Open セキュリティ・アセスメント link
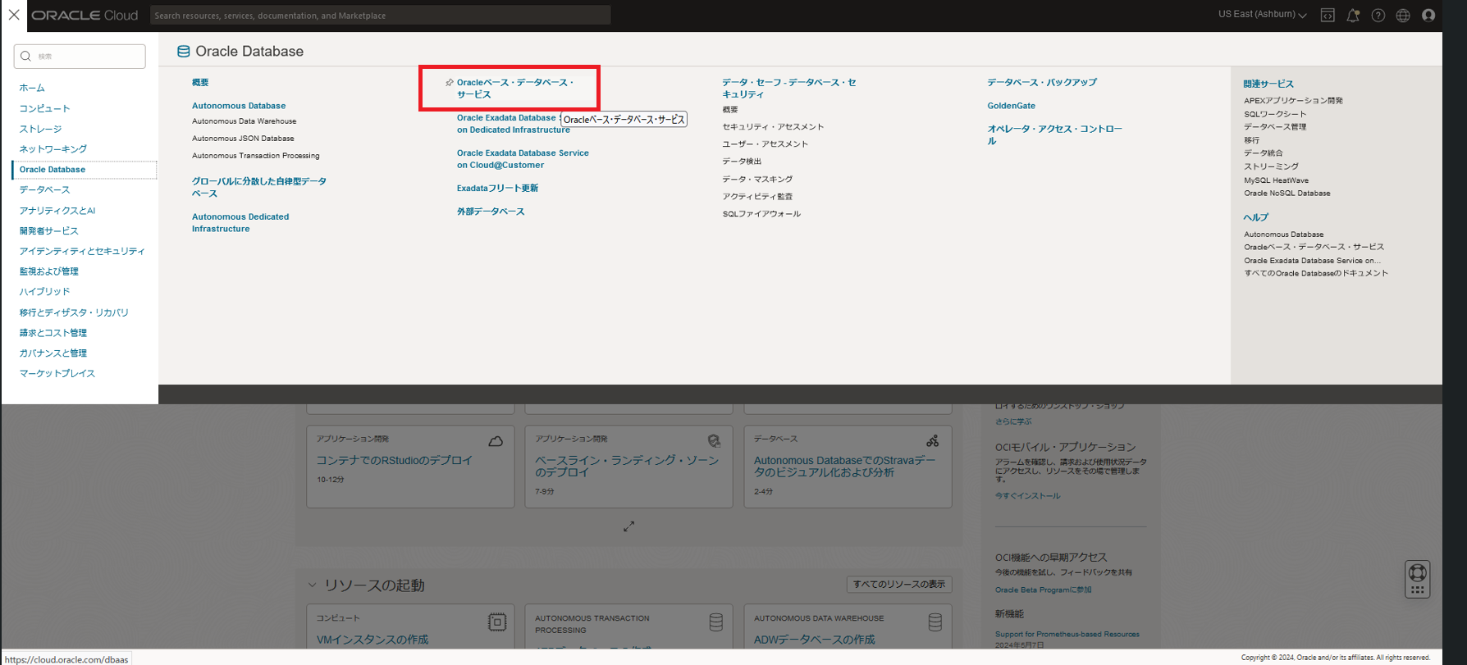Screen dimensions: 1467x665 773,127
